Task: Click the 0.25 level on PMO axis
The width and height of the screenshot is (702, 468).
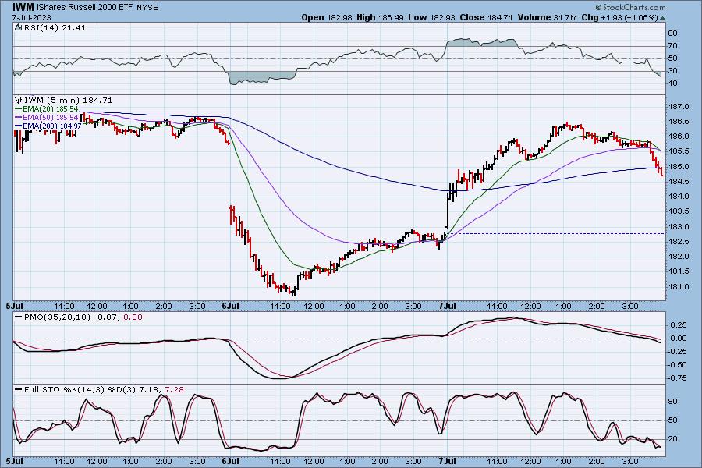Action: point(679,325)
